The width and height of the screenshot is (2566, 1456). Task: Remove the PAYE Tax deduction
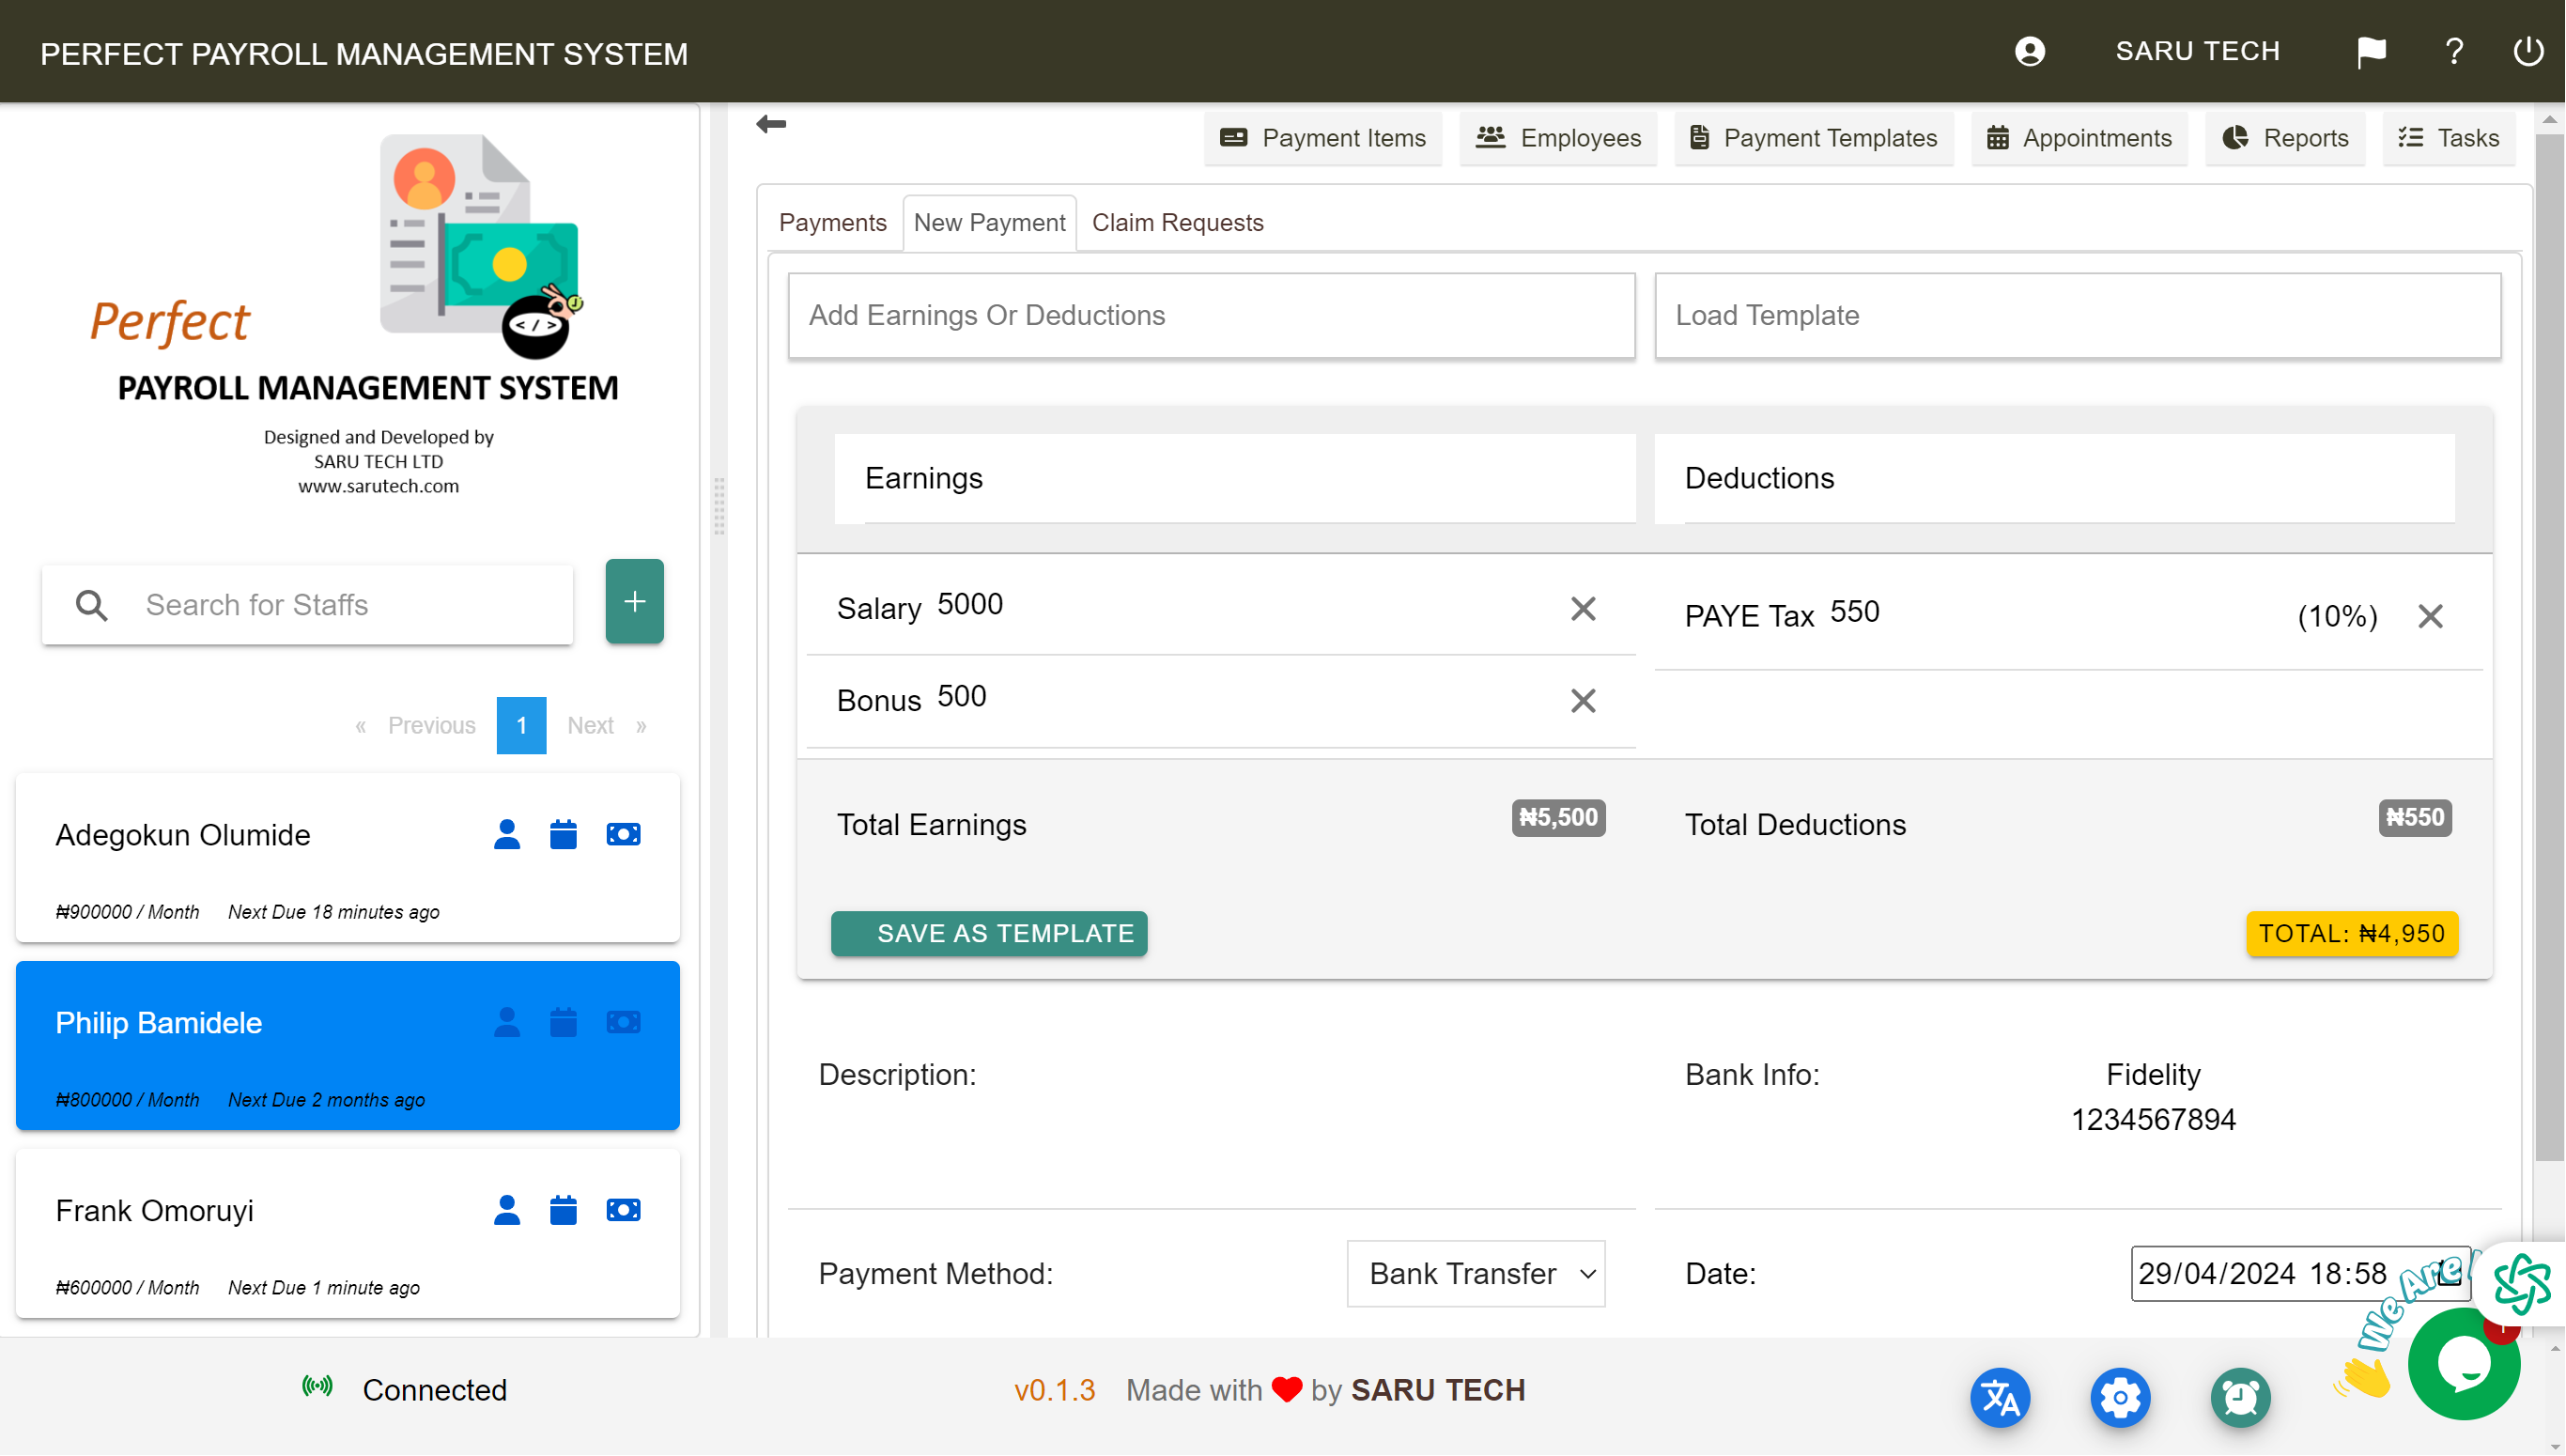click(x=2430, y=616)
